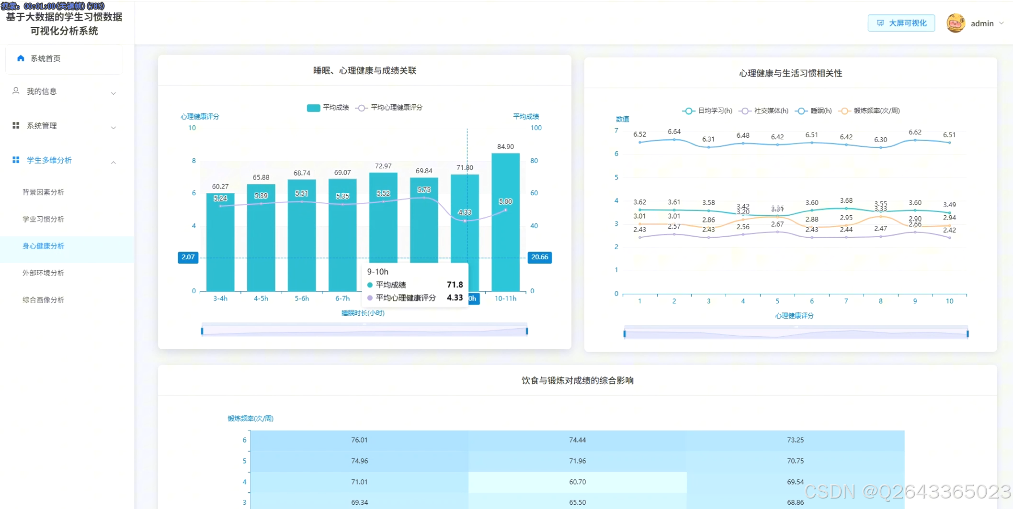Click the 大屏可视化 button
Screen dimensions: 1013x509
coord(901,23)
